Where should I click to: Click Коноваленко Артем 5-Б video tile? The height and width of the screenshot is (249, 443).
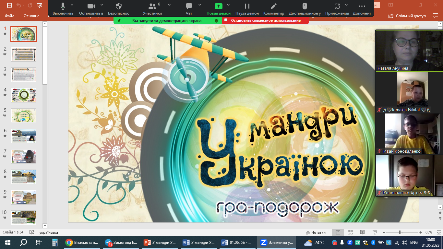click(409, 175)
